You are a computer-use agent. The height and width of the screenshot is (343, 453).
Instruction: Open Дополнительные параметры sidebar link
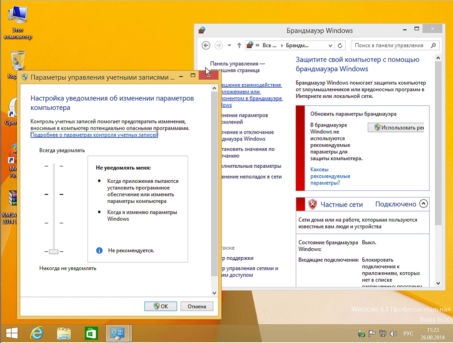(x=251, y=166)
